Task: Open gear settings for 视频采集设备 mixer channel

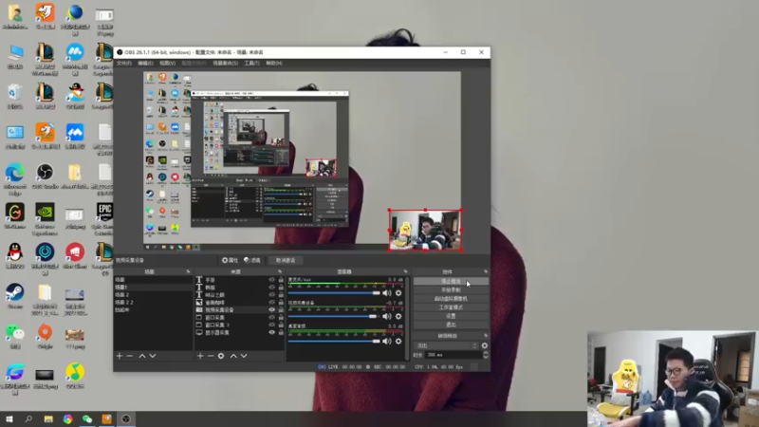Action: 398,316
